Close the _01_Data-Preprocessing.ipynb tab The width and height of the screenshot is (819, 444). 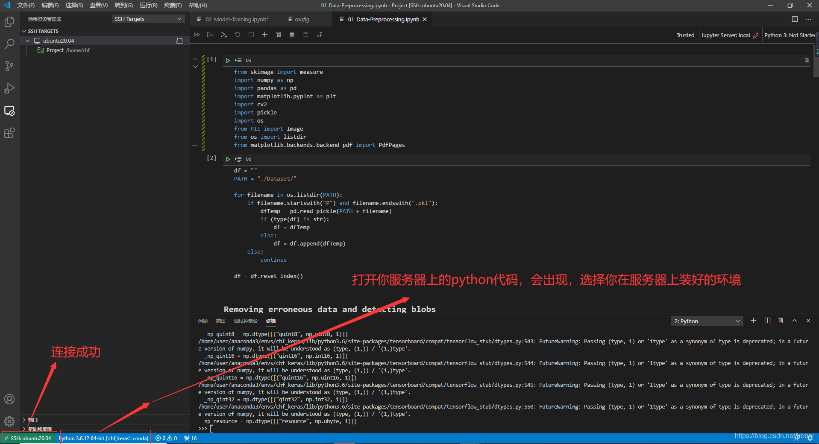(425, 19)
